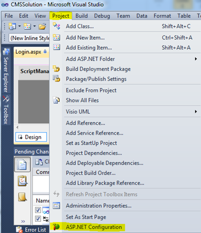The width and height of the screenshot is (201, 233).
Task: Click the Add New Item toolbar icon
Action: coord(27,26)
